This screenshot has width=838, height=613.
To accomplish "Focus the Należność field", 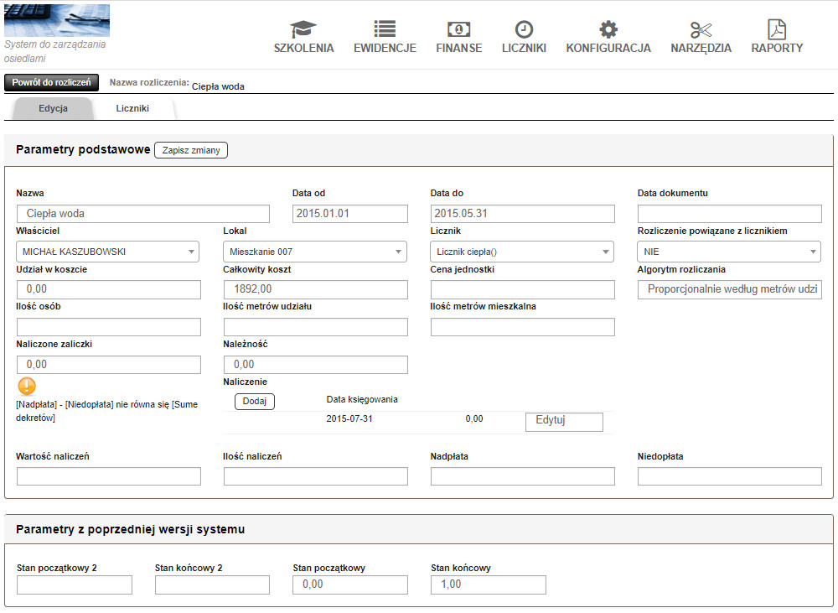I will (315, 365).
